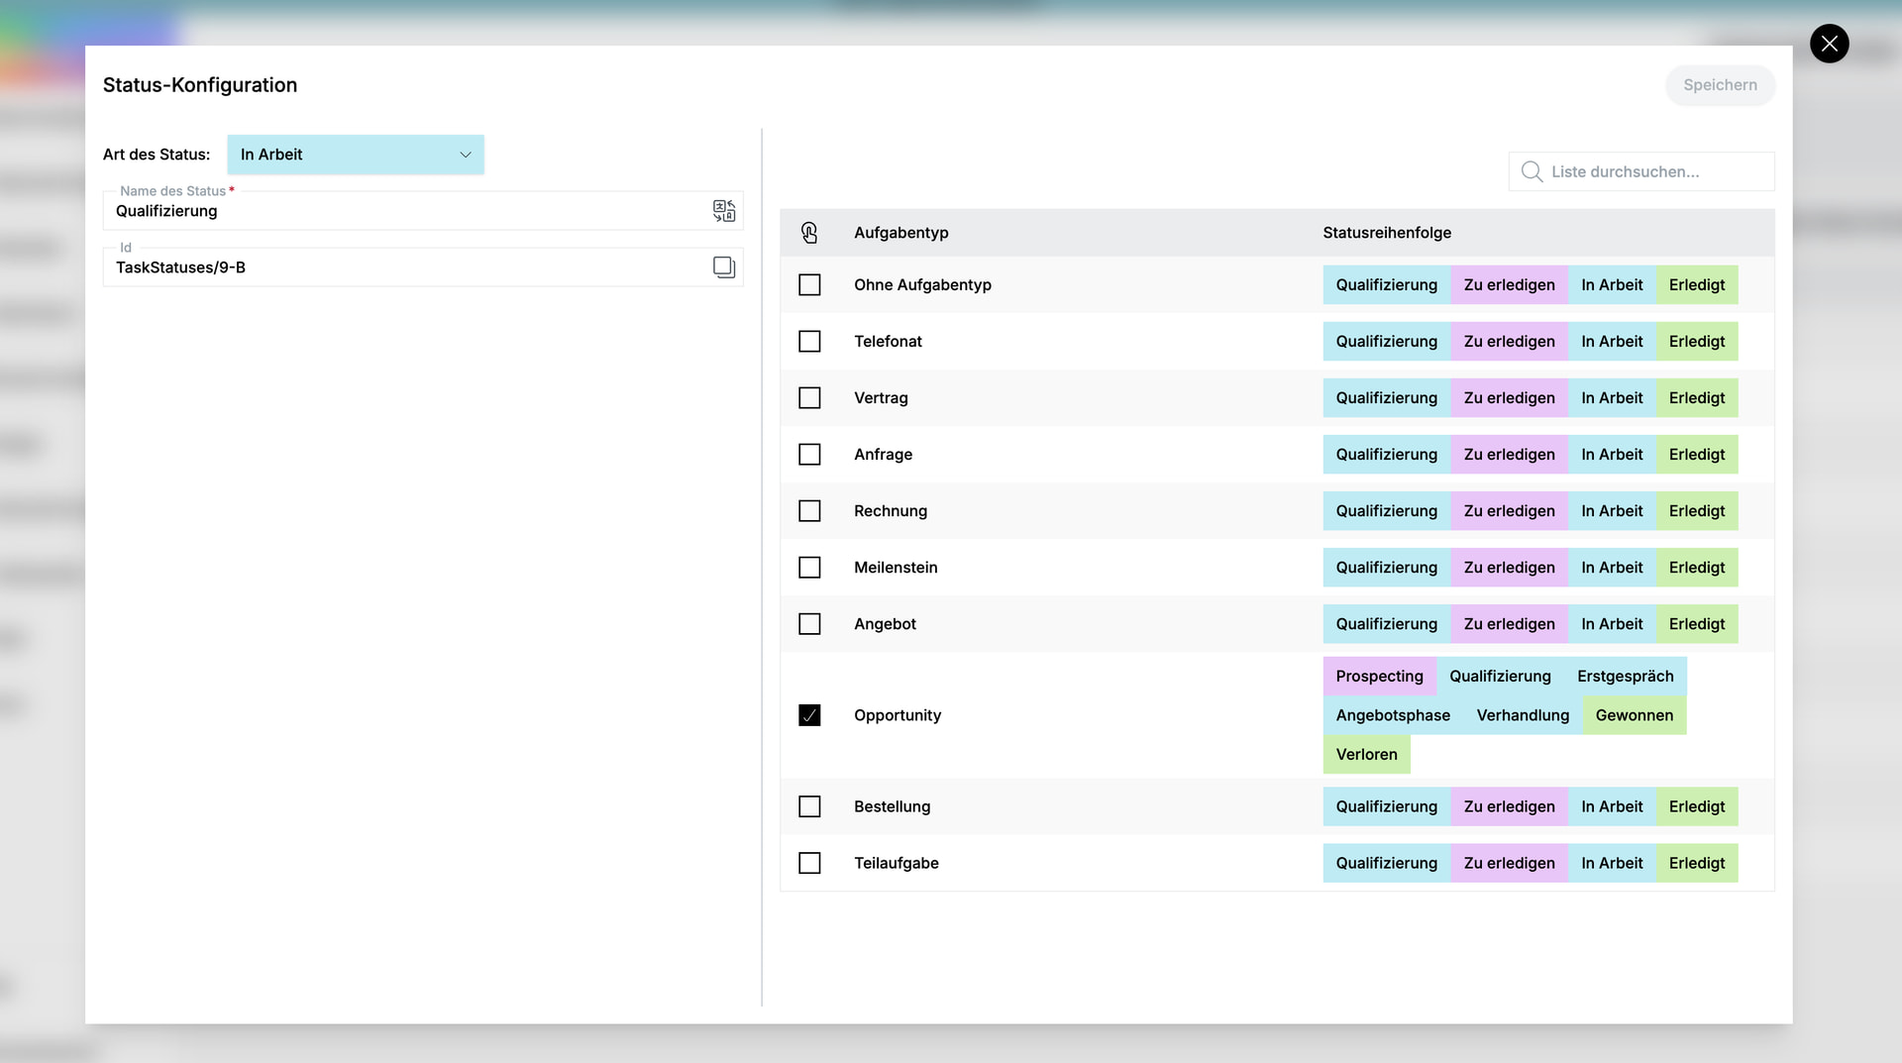Click the Statusreihenfolge column header

pyautogui.click(x=1387, y=233)
